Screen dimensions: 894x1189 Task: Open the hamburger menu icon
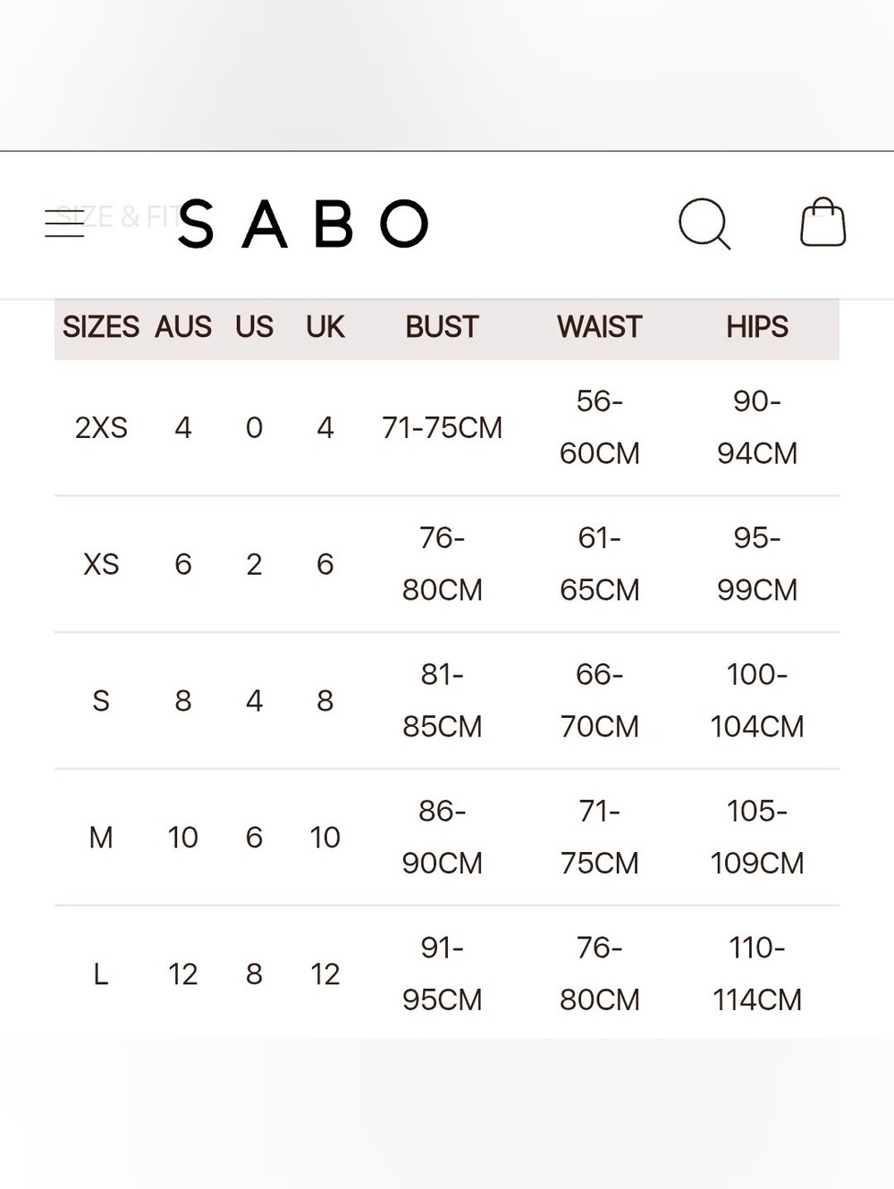tap(64, 223)
